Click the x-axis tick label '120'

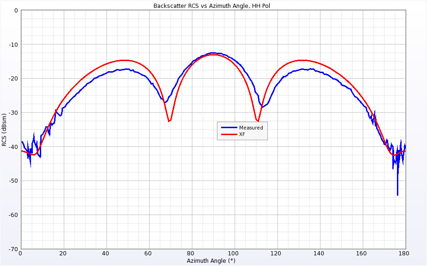point(276,254)
